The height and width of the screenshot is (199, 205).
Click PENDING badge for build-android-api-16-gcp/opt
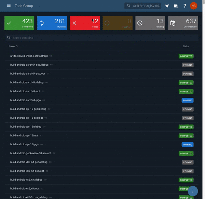188,118
